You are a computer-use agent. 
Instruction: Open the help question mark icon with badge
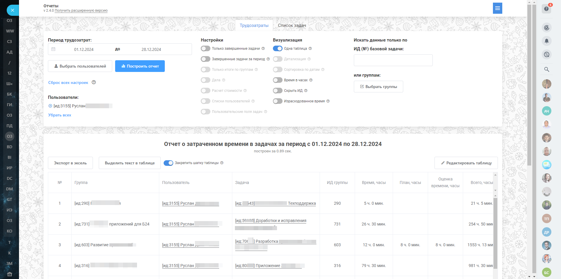pos(546,9)
